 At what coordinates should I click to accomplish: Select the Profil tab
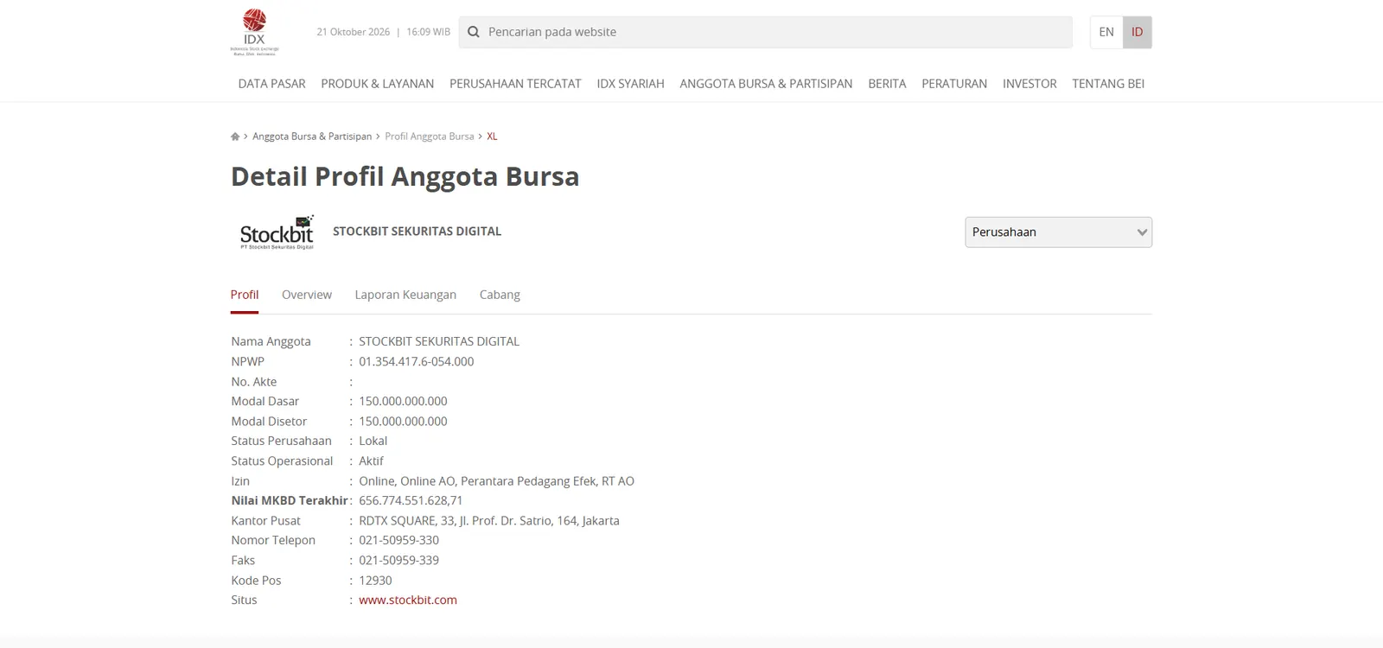coord(245,295)
